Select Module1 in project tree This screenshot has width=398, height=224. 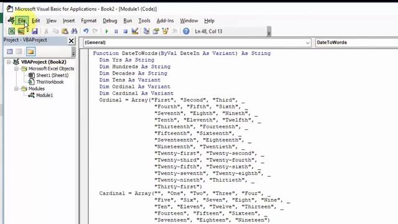coord(44,95)
